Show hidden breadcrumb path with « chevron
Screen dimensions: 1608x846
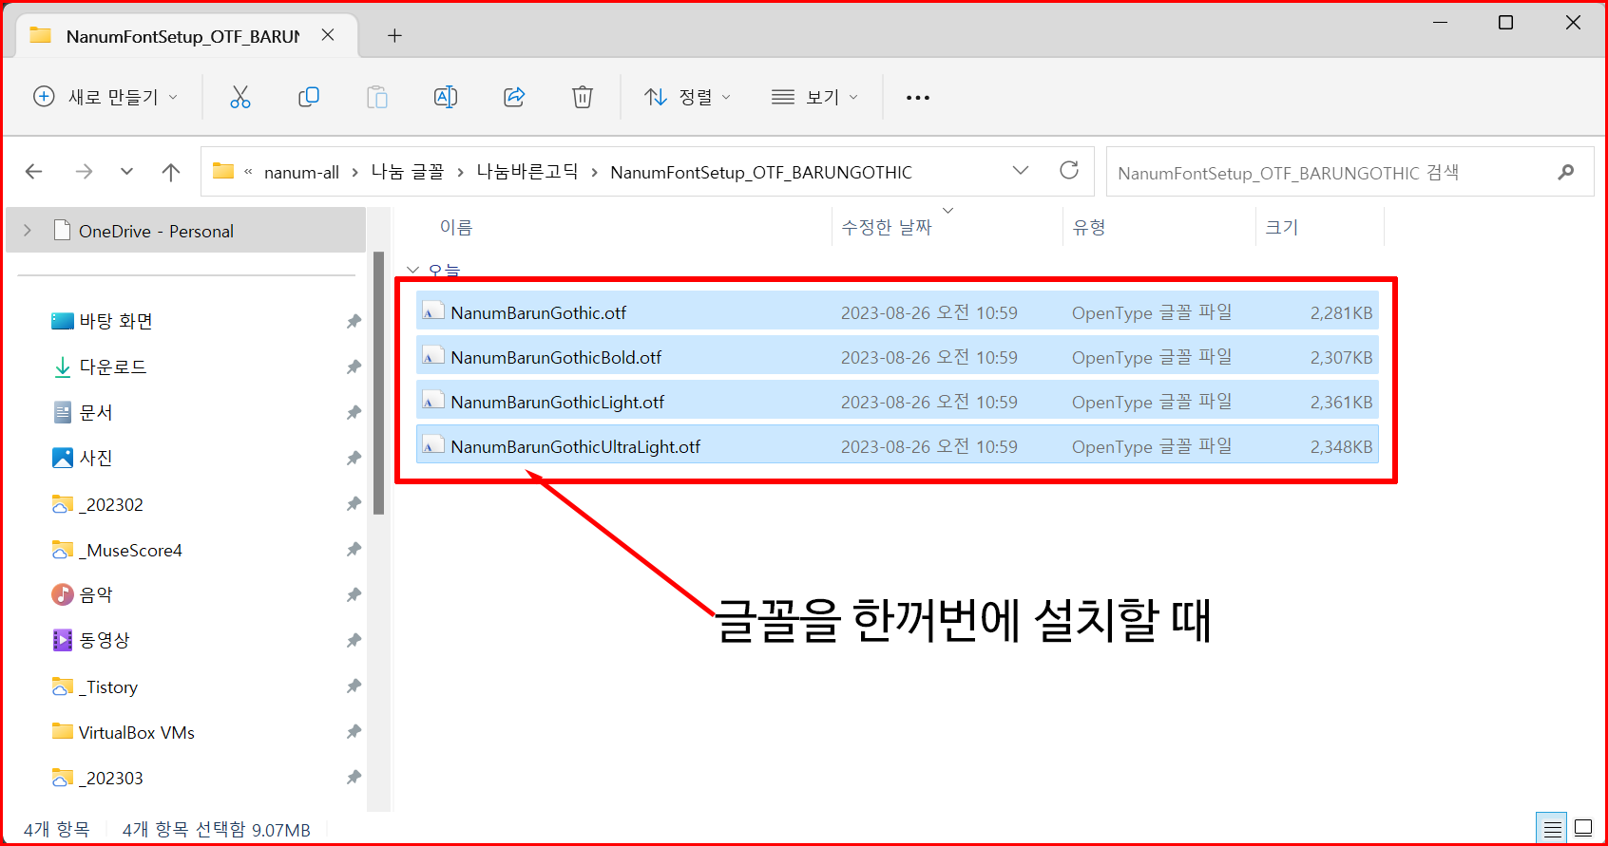(248, 172)
